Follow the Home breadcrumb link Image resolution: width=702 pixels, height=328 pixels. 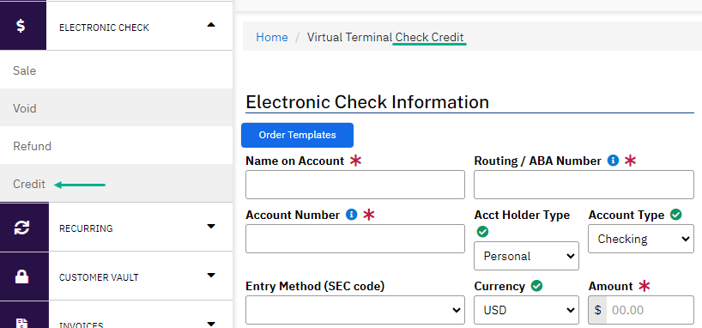tap(272, 37)
